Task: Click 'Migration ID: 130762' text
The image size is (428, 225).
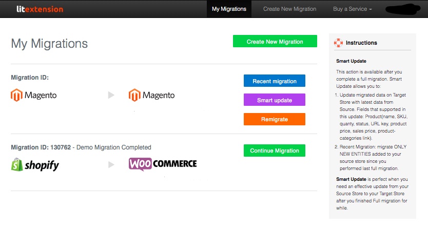Action: [x=41, y=147]
